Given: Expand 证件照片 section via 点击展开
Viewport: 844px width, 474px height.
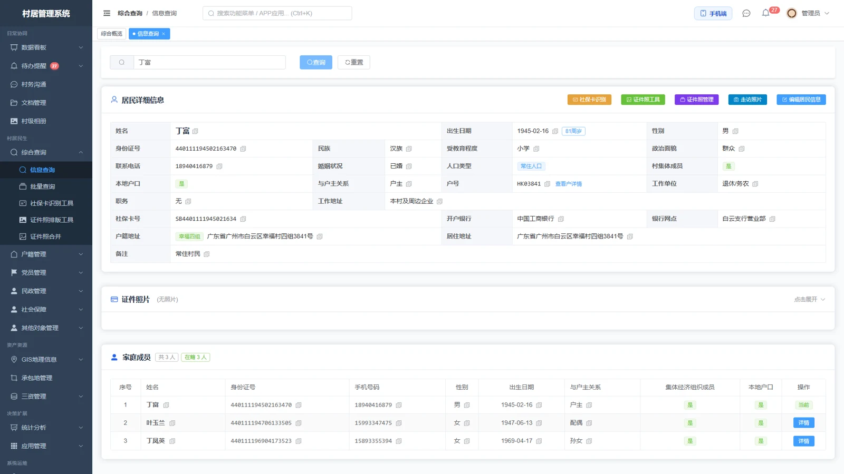Looking at the screenshot, I should (x=810, y=299).
